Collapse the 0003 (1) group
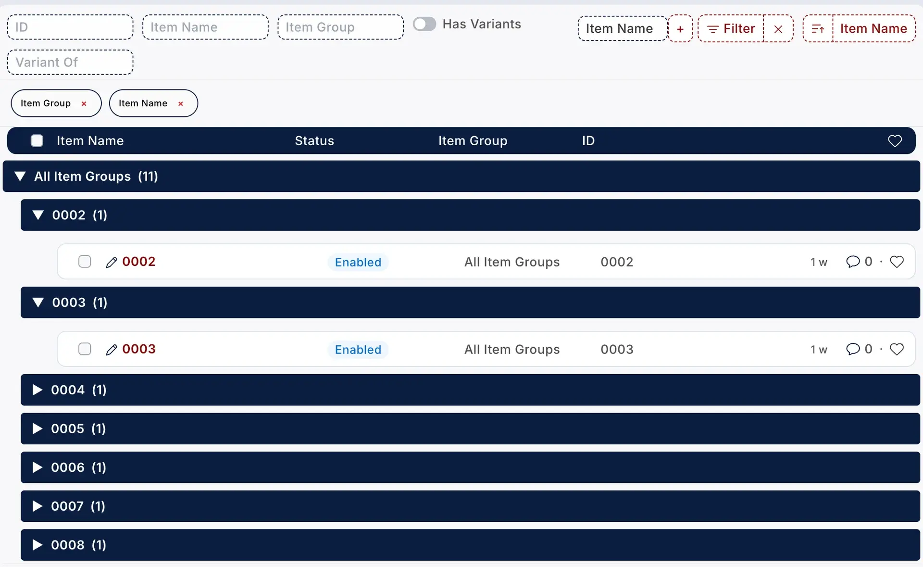Screen dimensions: 923x567 (38, 302)
